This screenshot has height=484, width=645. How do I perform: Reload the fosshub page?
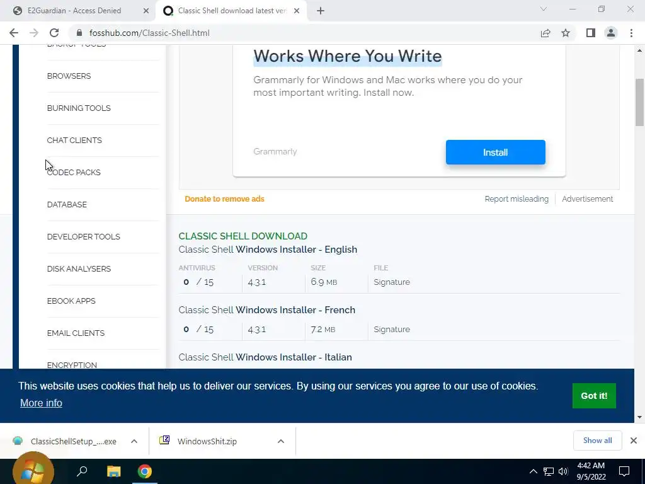pos(54,33)
